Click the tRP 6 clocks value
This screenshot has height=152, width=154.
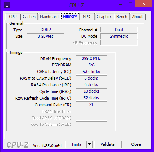click(92, 84)
